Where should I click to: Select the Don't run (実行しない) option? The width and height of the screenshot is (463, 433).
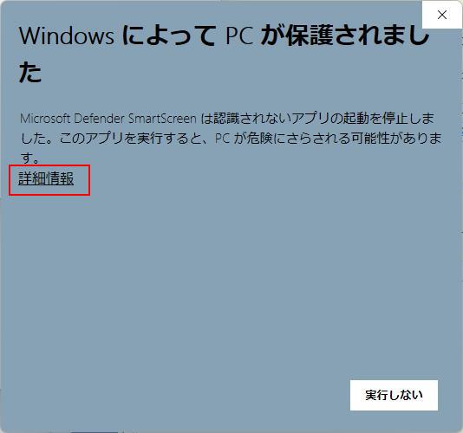[394, 395]
